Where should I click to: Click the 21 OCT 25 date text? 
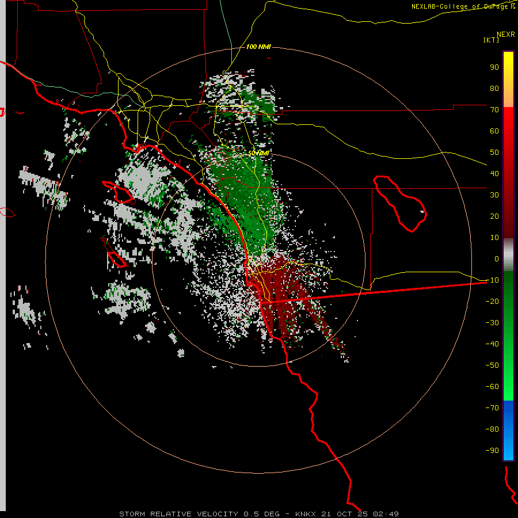[345, 514]
